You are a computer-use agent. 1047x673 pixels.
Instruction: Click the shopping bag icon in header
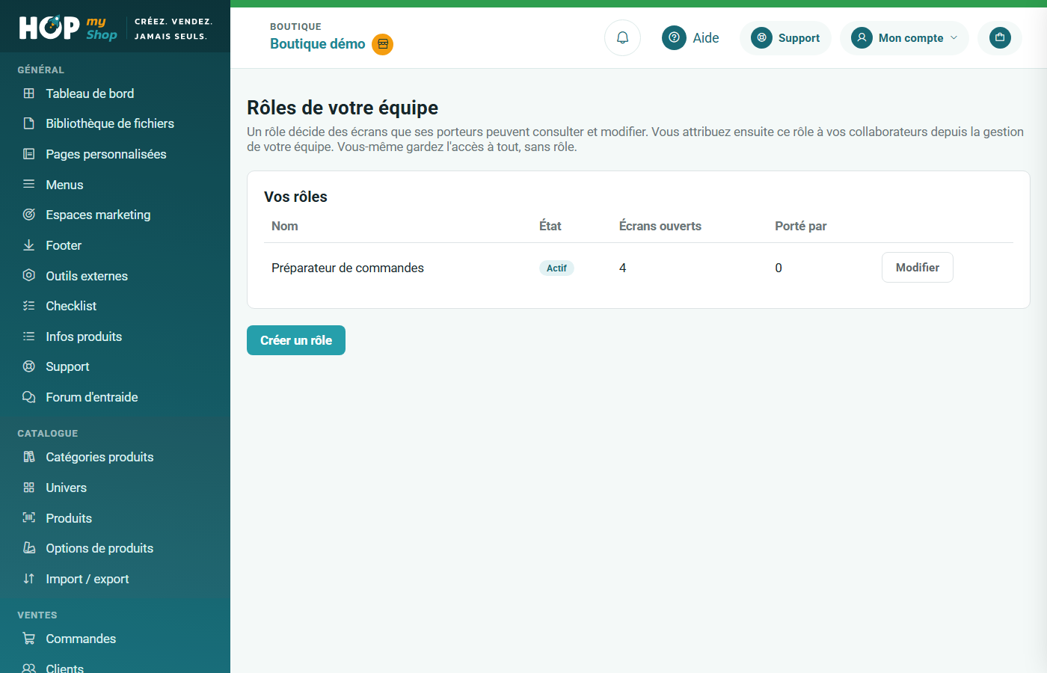[1000, 37]
